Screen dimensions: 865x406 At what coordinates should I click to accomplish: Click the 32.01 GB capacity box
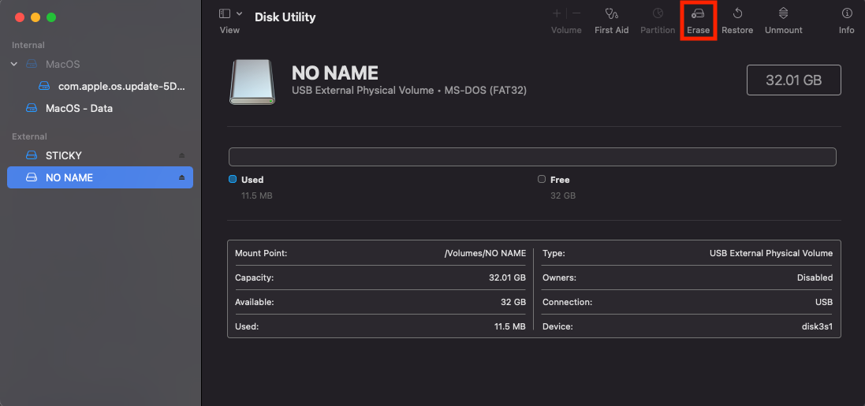pos(794,80)
